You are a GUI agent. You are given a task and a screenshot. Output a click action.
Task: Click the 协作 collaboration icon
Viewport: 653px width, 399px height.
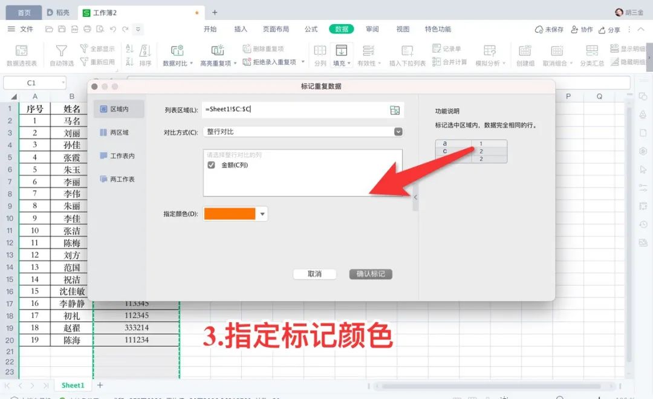coord(574,30)
